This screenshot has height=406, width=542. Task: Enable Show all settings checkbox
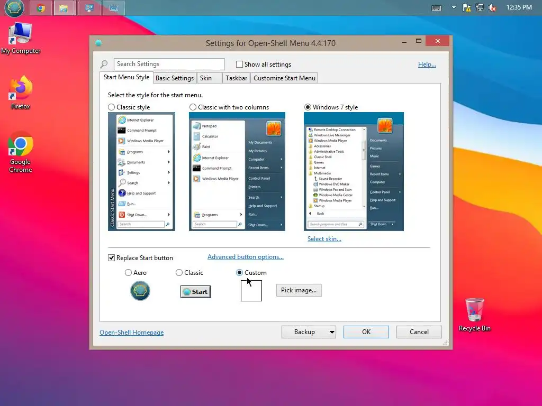tap(239, 64)
